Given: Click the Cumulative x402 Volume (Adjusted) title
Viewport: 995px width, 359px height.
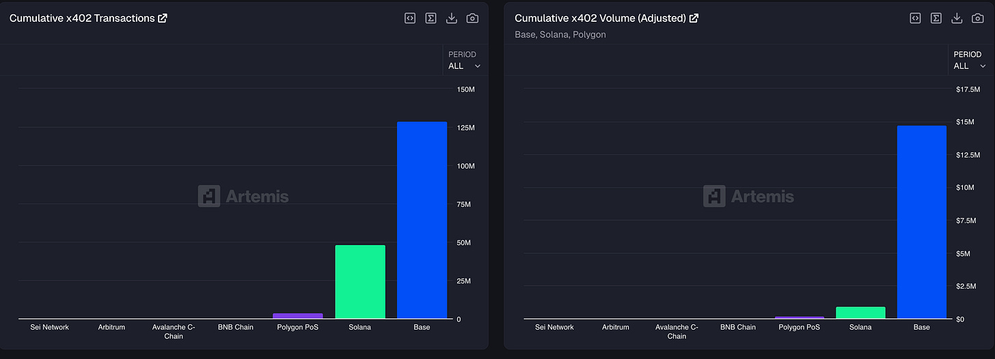Looking at the screenshot, I should coord(600,18).
